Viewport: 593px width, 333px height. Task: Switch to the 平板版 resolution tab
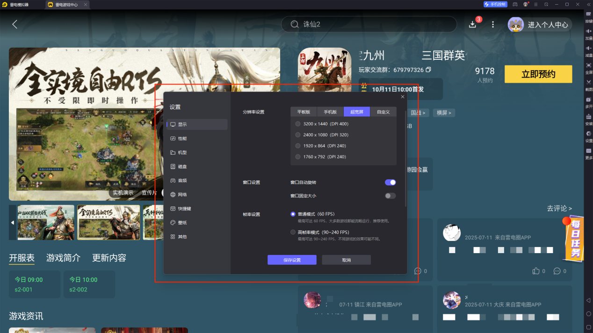click(304, 112)
